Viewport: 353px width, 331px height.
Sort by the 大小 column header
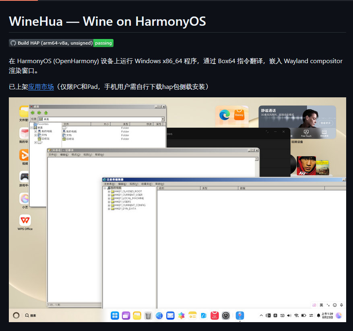pos(101,124)
